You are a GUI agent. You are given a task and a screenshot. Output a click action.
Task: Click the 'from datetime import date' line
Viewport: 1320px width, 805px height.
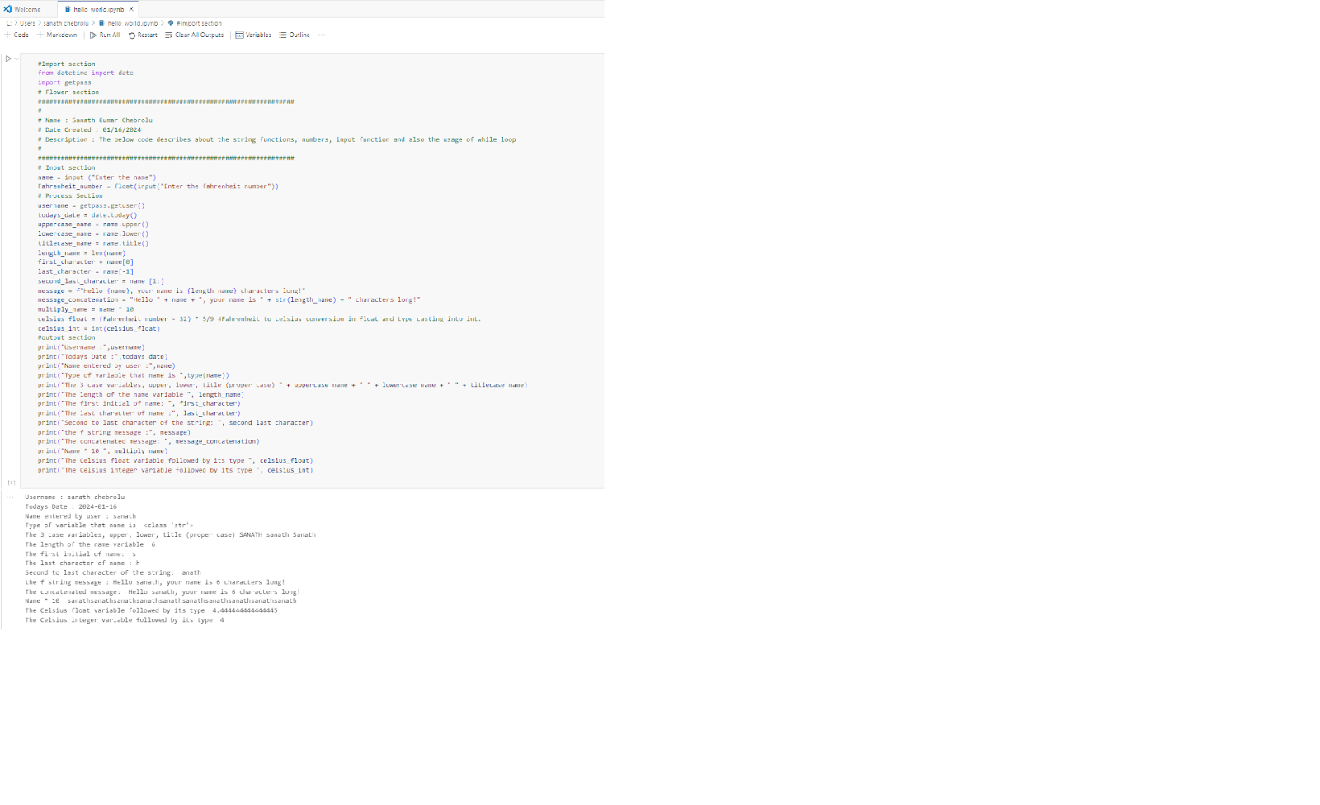click(85, 73)
